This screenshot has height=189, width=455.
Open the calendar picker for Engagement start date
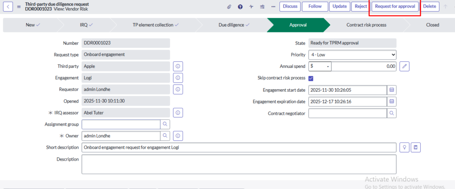pos(391,90)
